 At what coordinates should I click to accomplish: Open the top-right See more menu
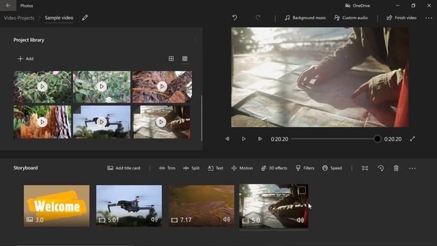click(429, 18)
